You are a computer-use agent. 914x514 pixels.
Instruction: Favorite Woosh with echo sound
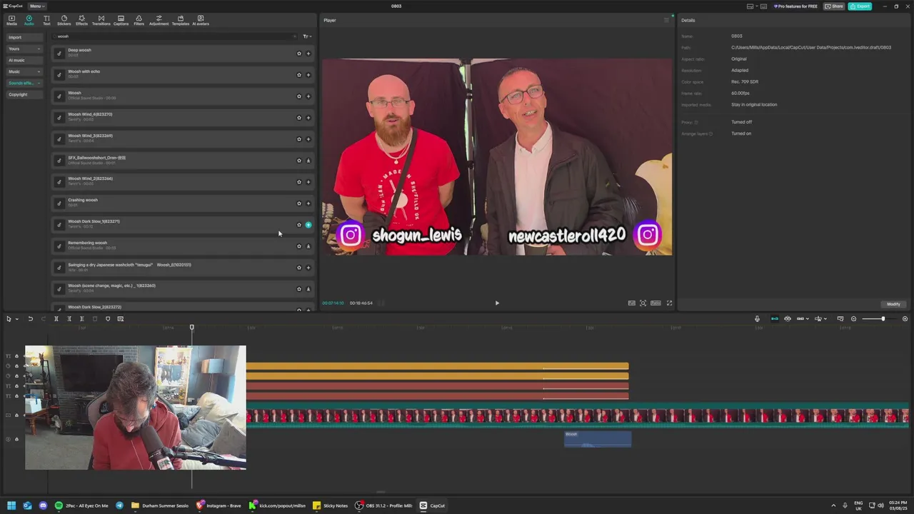coord(299,75)
